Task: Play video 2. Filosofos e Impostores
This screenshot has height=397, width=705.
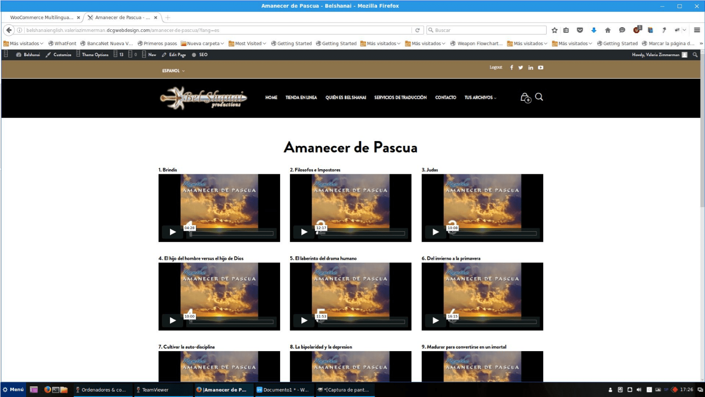Action: point(304,232)
